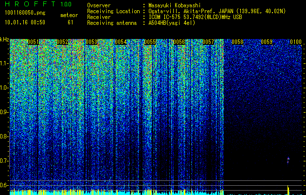Click the Receiving antenna label
The width and height of the screenshot is (306, 195).
click(x=112, y=23)
